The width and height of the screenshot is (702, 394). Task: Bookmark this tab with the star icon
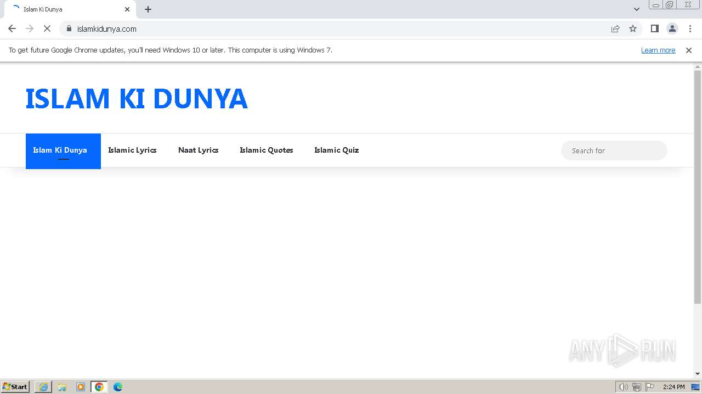(633, 28)
